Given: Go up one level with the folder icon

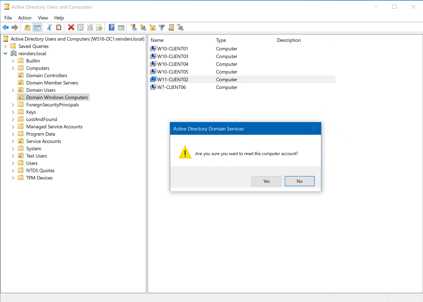Looking at the screenshot, I should (x=27, y=27).
